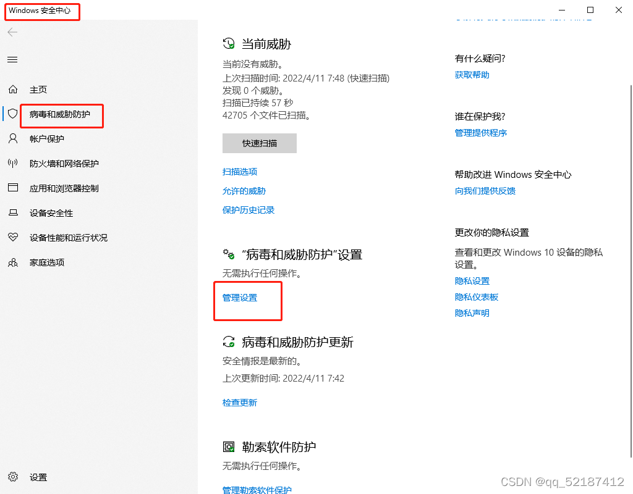Click the heart icon for device health
This screenshot has height=494, width=633.
tap(13, 237)
